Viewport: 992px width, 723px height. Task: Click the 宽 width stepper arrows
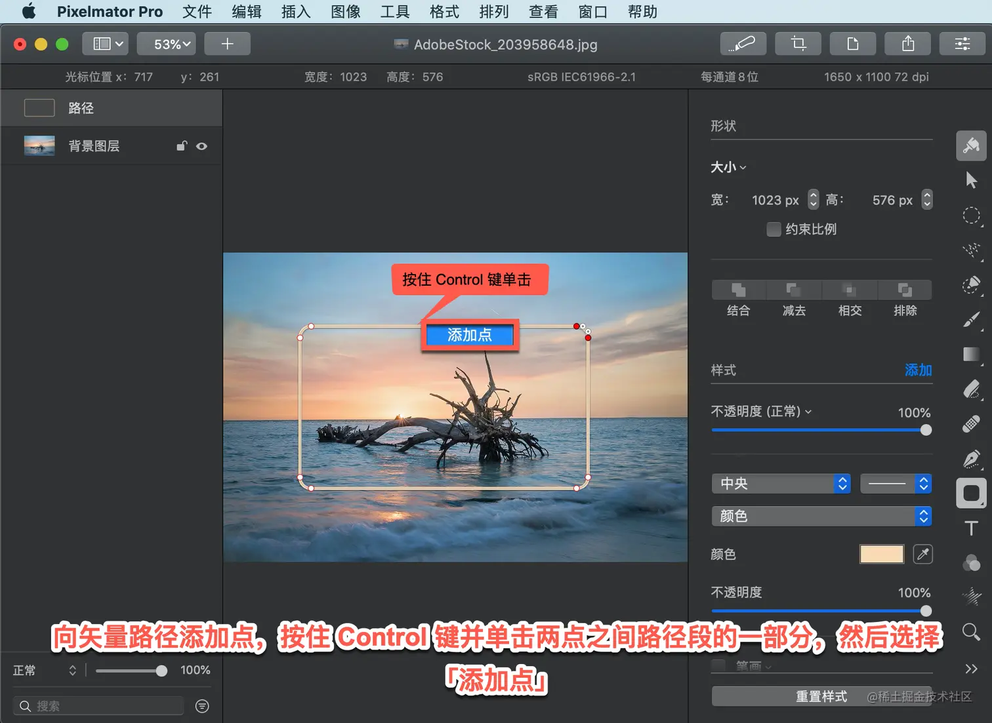[813, 199]
